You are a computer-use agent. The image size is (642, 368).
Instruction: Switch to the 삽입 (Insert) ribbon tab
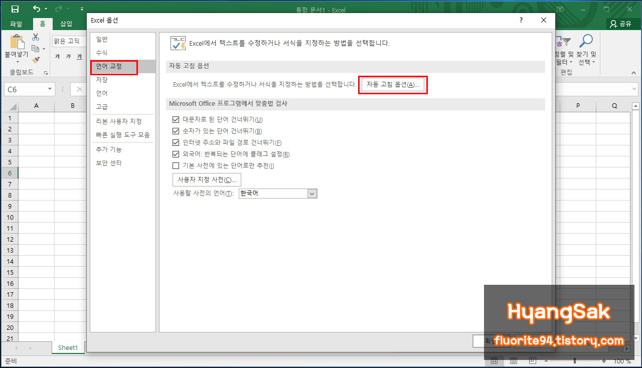click(66, 24)
